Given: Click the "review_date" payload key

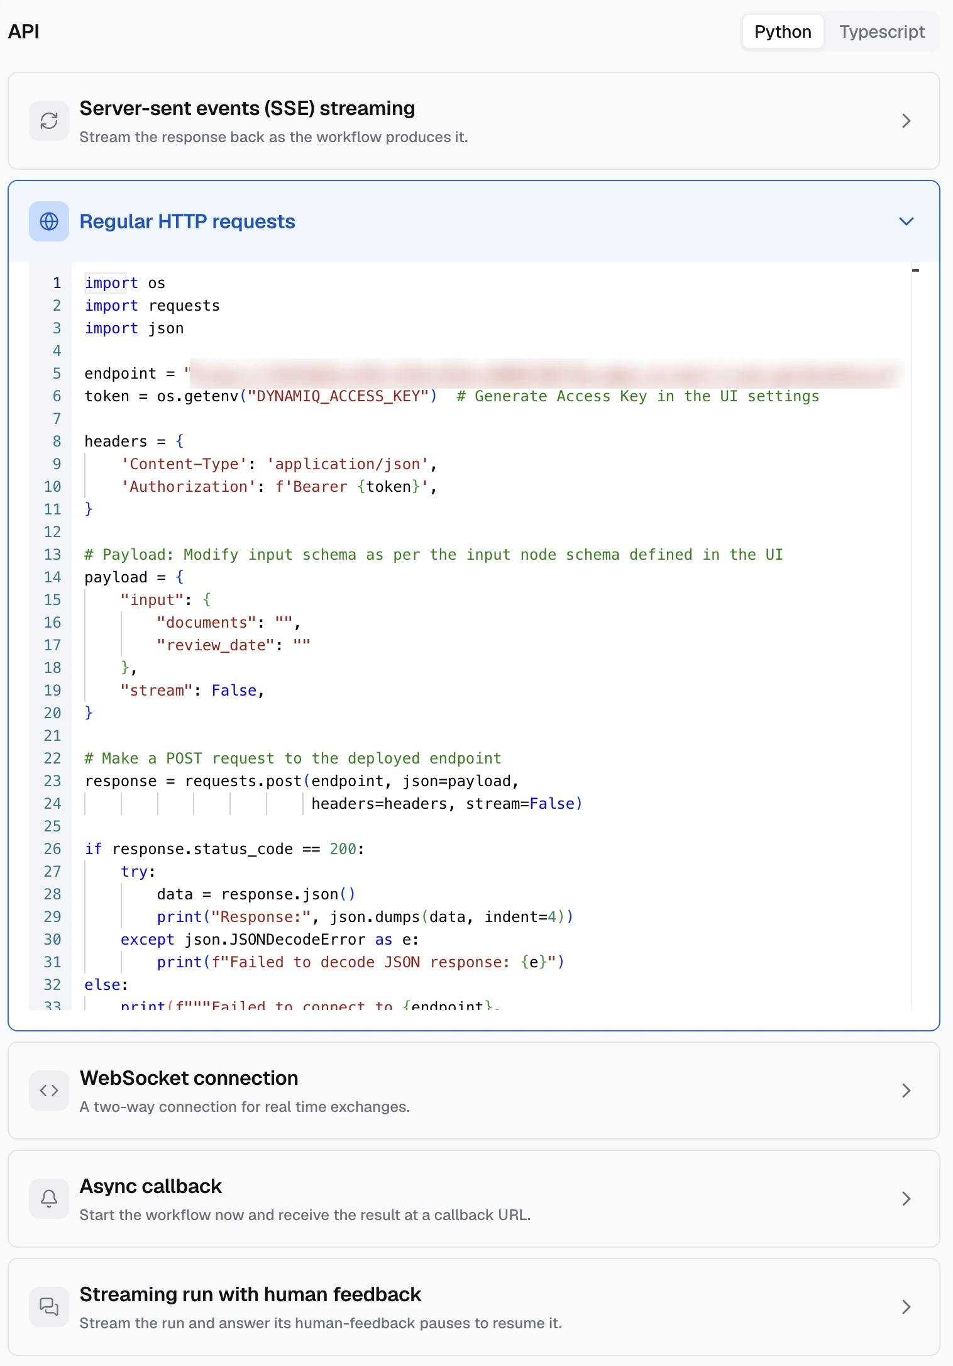Looking at the screenshot, I should (x=216, y=645).
